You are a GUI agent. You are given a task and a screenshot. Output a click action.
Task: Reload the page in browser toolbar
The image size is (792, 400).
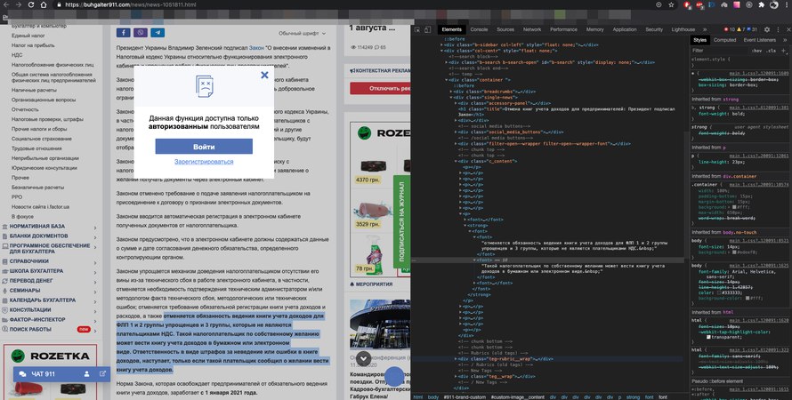pos(31,4)
